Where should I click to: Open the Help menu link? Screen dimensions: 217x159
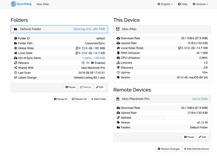[183, 4]
